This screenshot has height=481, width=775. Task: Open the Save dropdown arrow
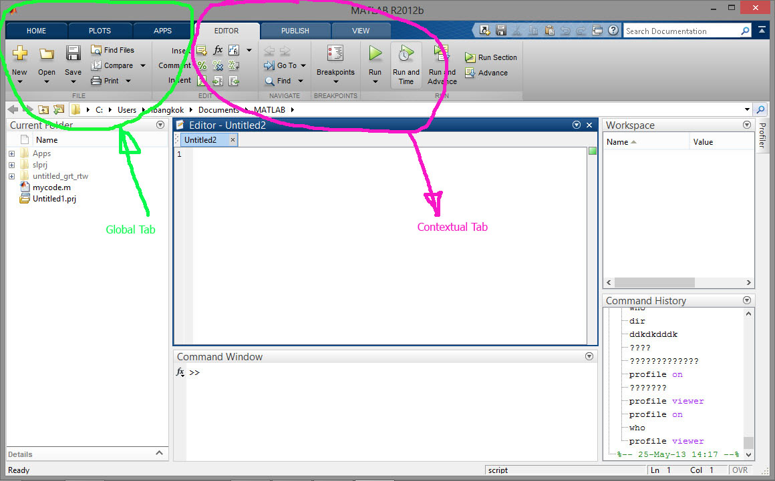pyautogui.click(x=73, y=81)
